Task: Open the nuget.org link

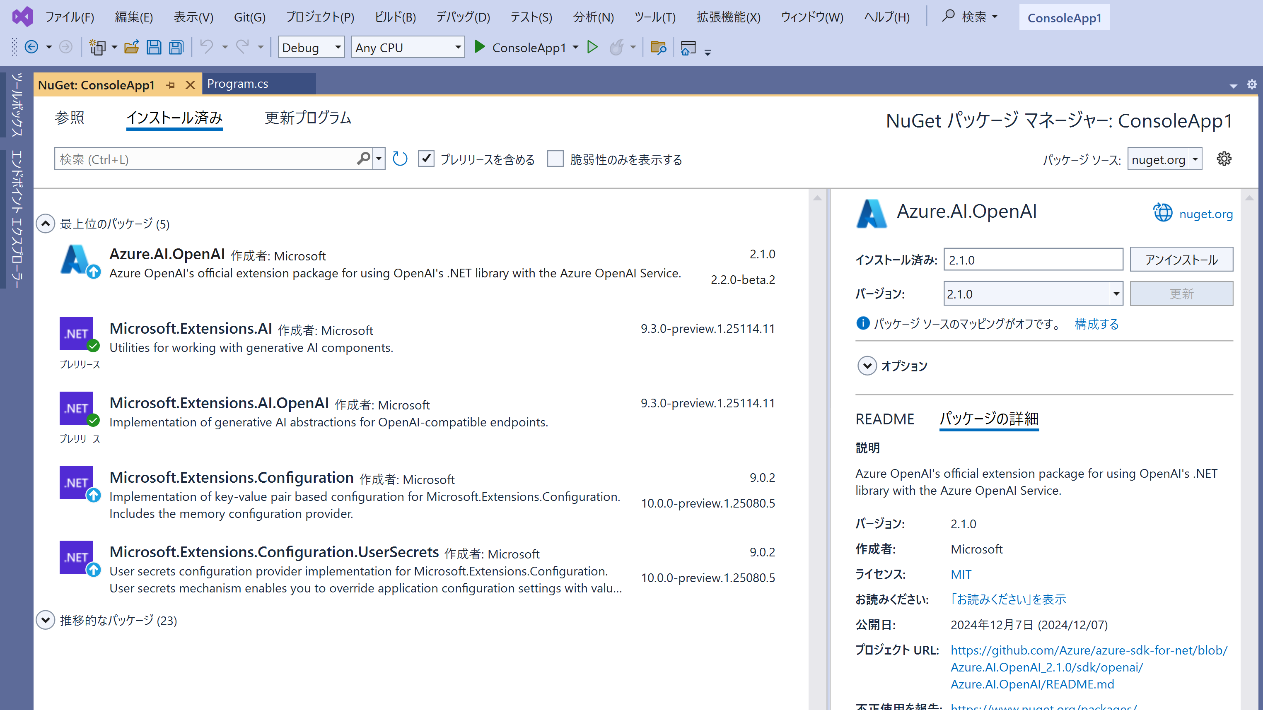Action: click(x=1206, y=214)
